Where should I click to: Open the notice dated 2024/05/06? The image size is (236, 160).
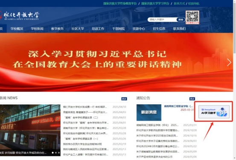pyautogui.click(x=154, y=157)
